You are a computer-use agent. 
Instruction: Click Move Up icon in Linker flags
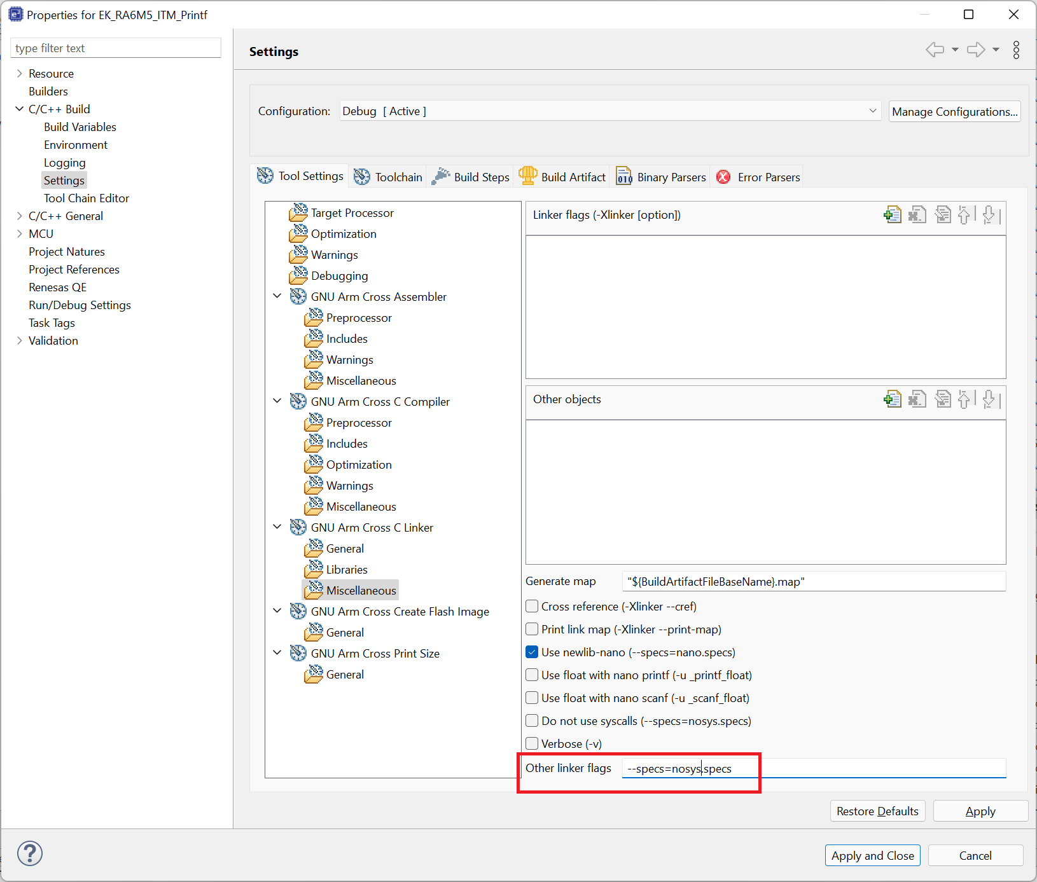[x=965, y=215]
